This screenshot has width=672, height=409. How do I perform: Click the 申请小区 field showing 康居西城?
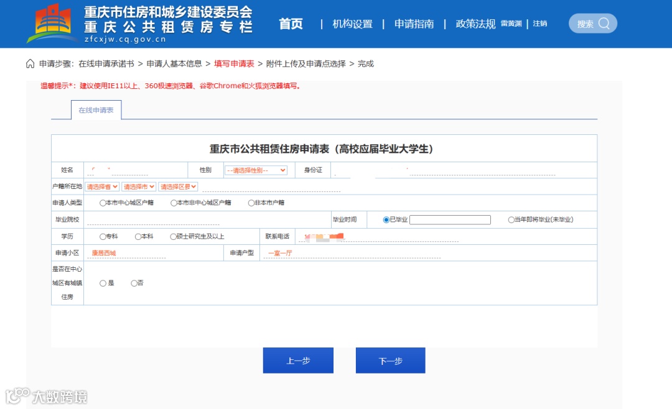pyautogui.click(x=126, y=253)
